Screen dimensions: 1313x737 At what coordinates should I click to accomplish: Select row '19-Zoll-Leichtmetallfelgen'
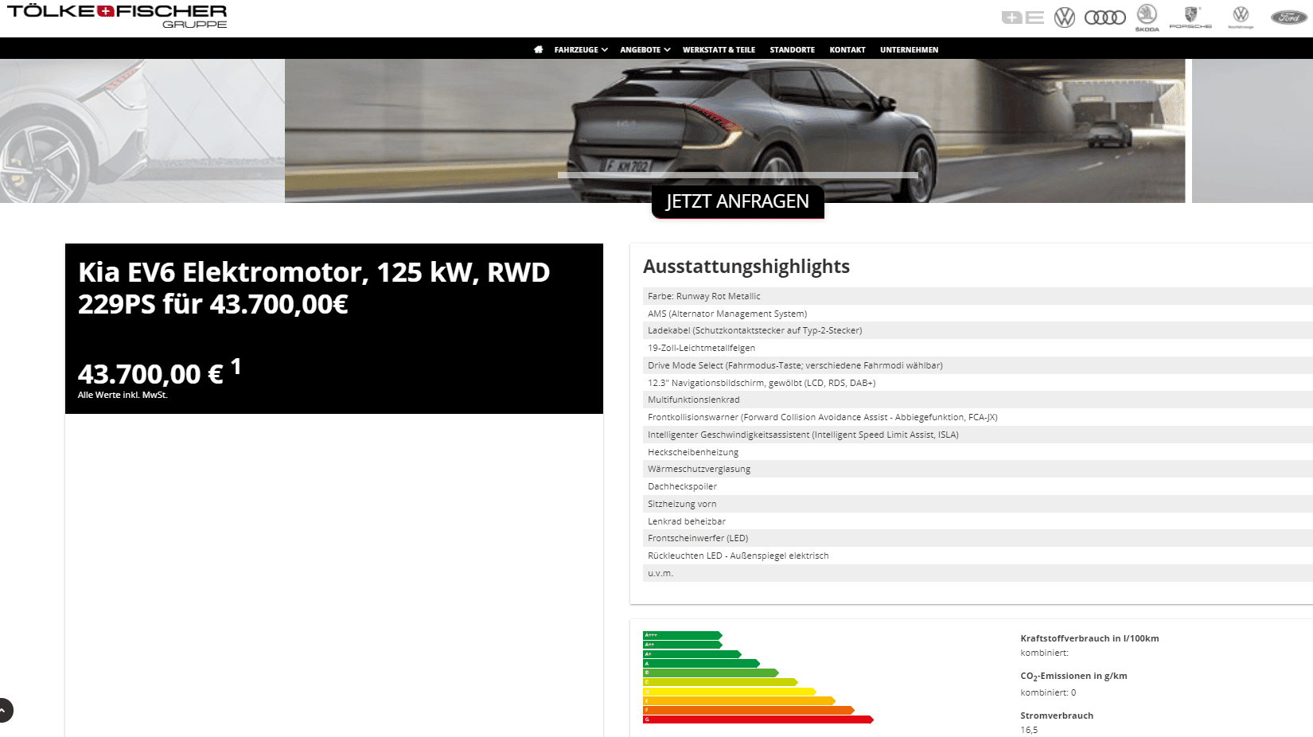(977, 348)
